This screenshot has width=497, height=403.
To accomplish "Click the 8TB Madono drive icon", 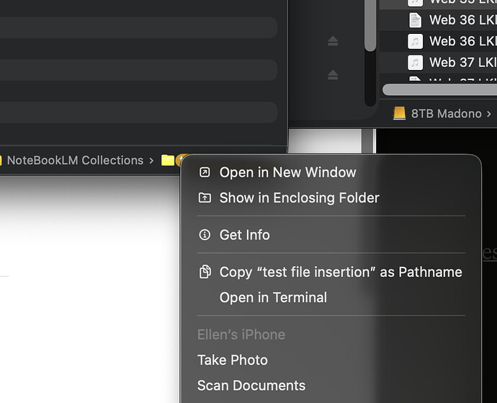I will pyautogui.click(x=399, y=113).
